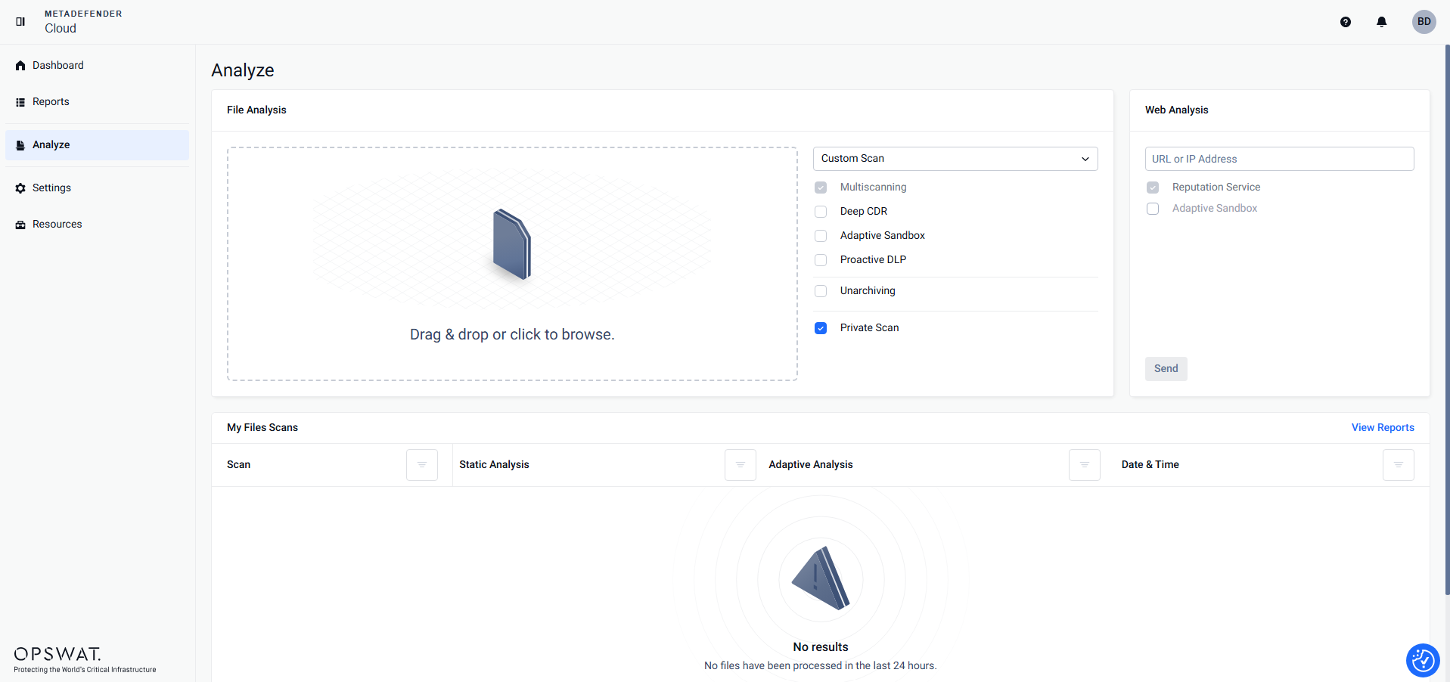Click the Analyze file icon in sidebar
Viewport: 1450px width, 682px height.
(20, 145)
